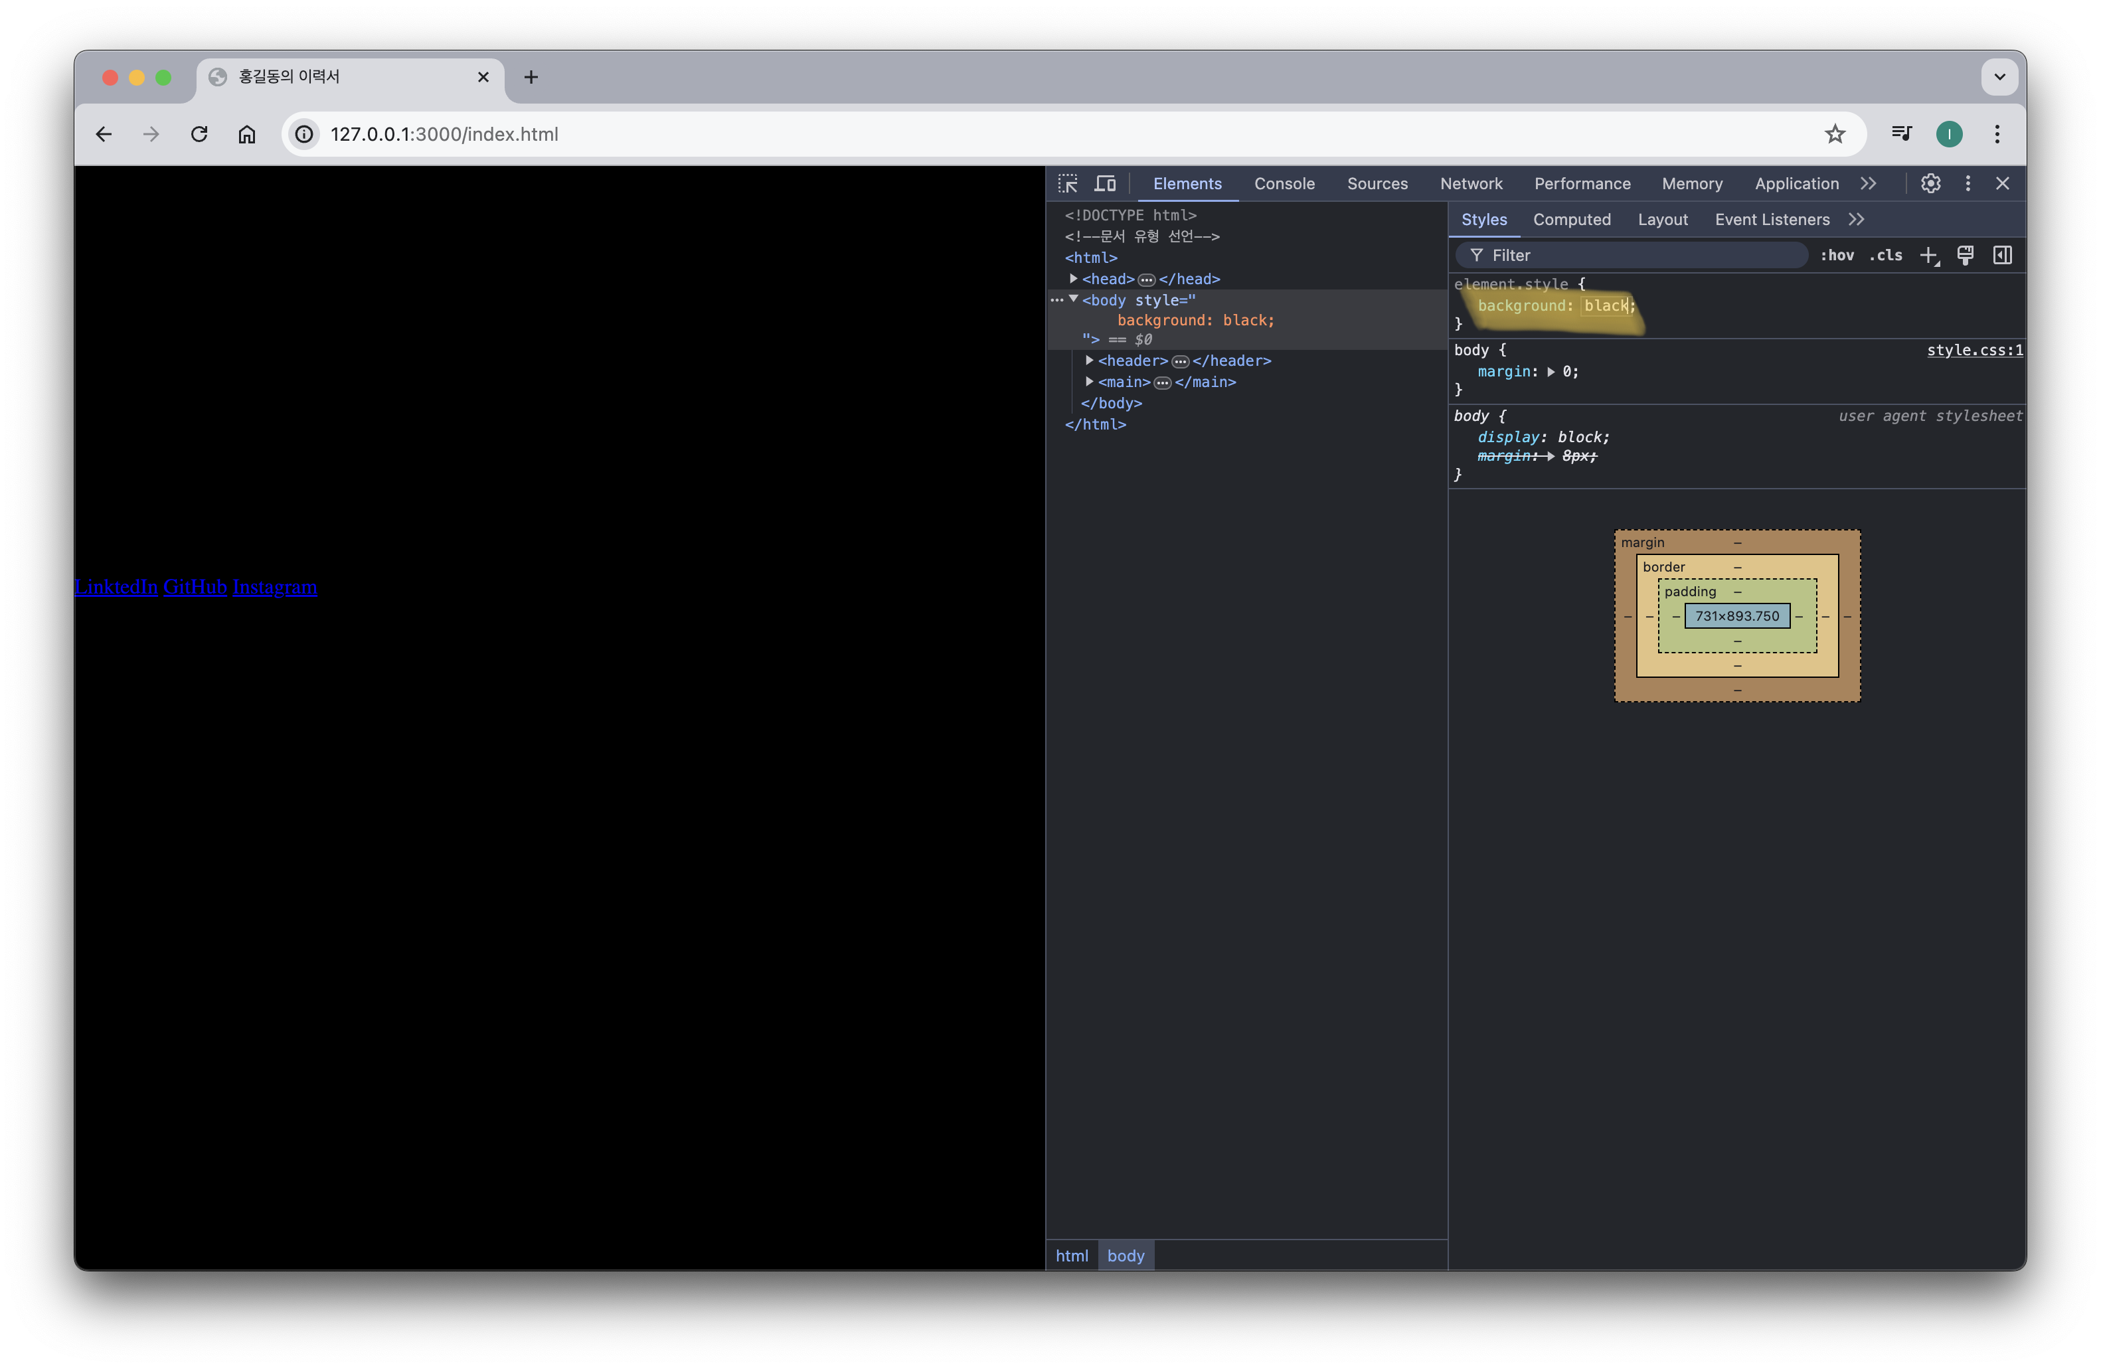The image size is (2101, 1369).
Task: Bookmark this page with the star icon
Action: [x=1835, y=134]
